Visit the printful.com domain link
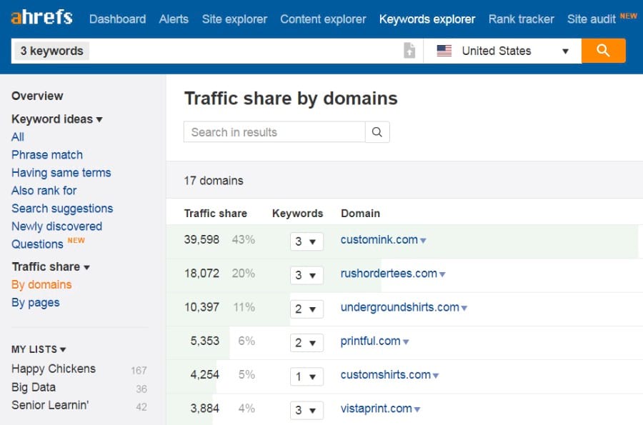Screen dimensions: 643x425 369,341
